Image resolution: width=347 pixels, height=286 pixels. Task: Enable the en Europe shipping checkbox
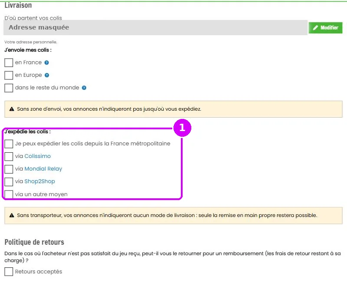(x=9, y=75)
